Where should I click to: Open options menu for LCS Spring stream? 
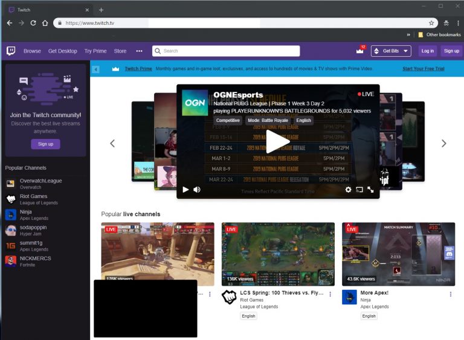click(330, 294)
